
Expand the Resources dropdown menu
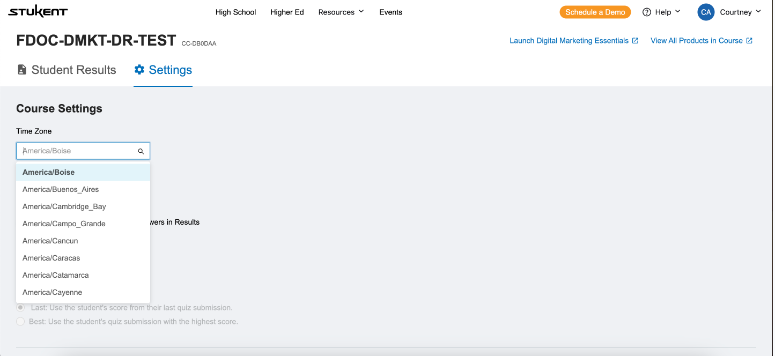tap(341, 12)
